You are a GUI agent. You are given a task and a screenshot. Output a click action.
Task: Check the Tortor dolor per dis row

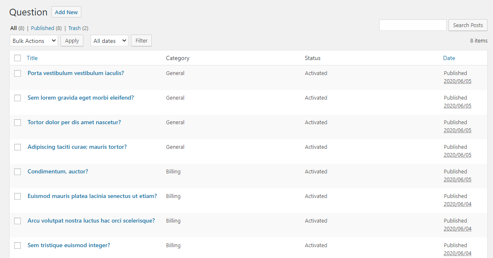point(18,123)
